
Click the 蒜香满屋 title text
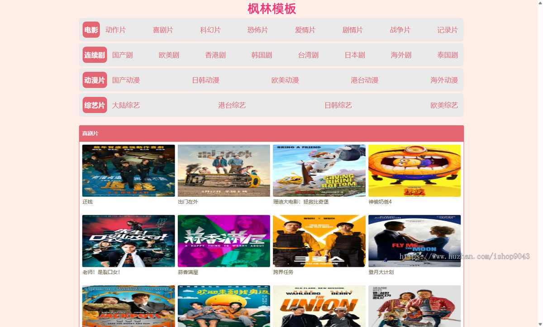tap(188, 272)
